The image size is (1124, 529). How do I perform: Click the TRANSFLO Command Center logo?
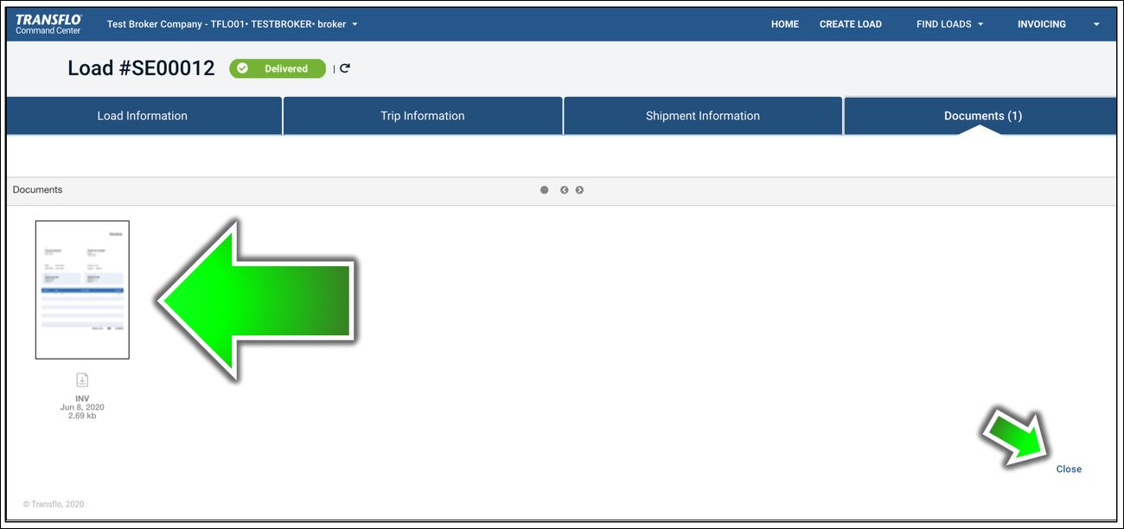click(47, 23)
